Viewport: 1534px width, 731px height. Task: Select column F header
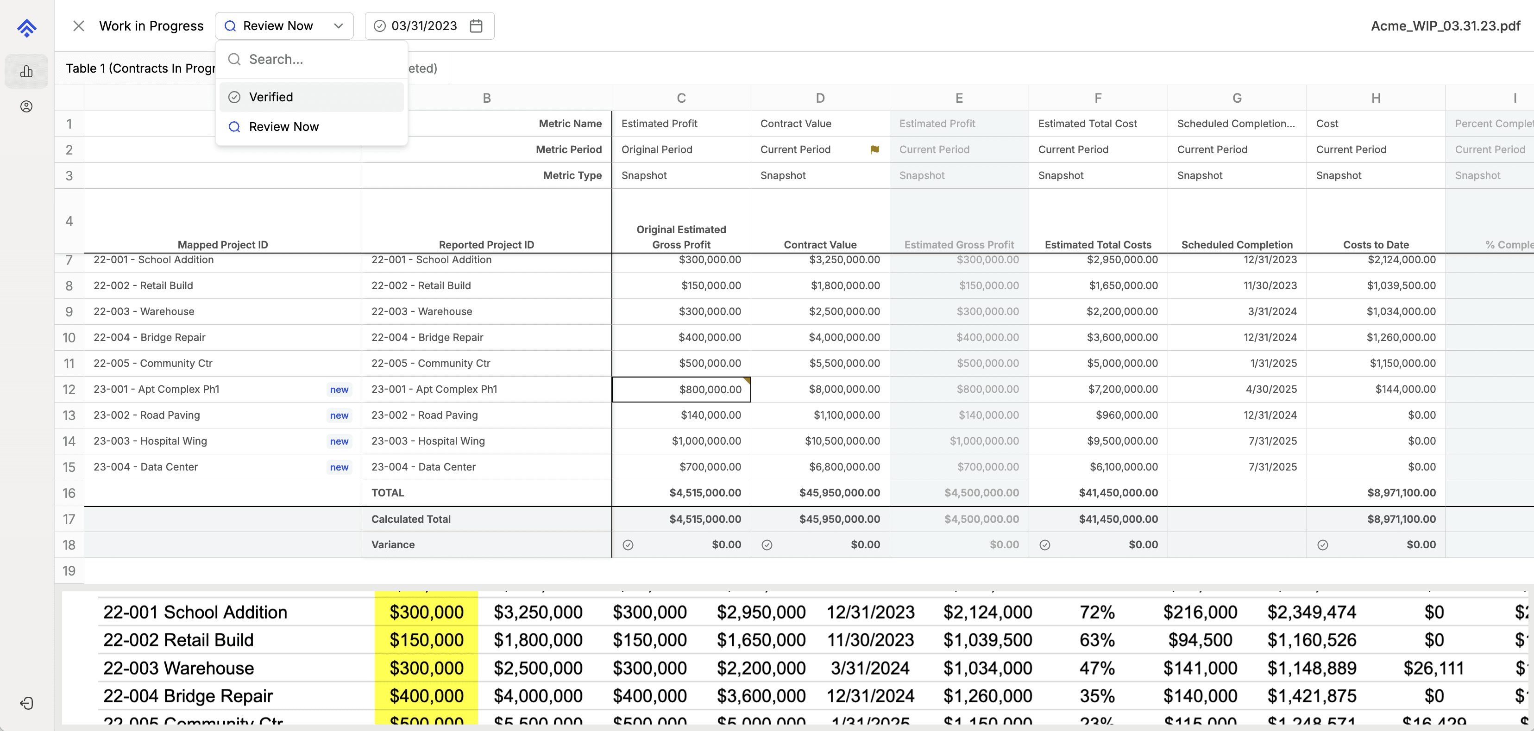[1098, 98]
